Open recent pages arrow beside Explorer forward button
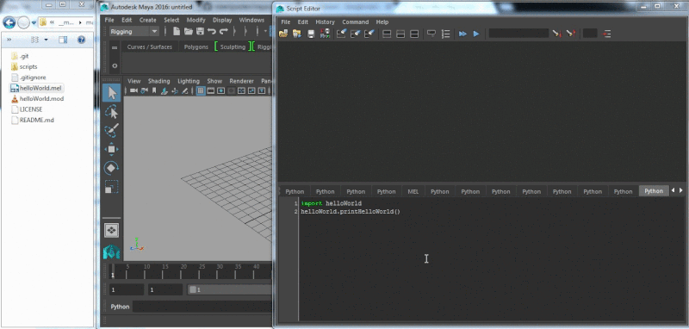Image resolution: width=689 pixels, height=329 pixels. point(34,22)
